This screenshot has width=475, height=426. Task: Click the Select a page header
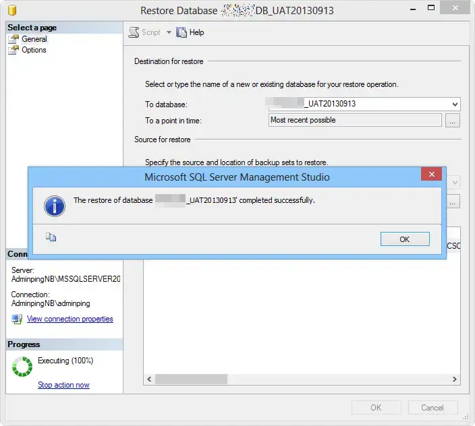click(64, 28)
